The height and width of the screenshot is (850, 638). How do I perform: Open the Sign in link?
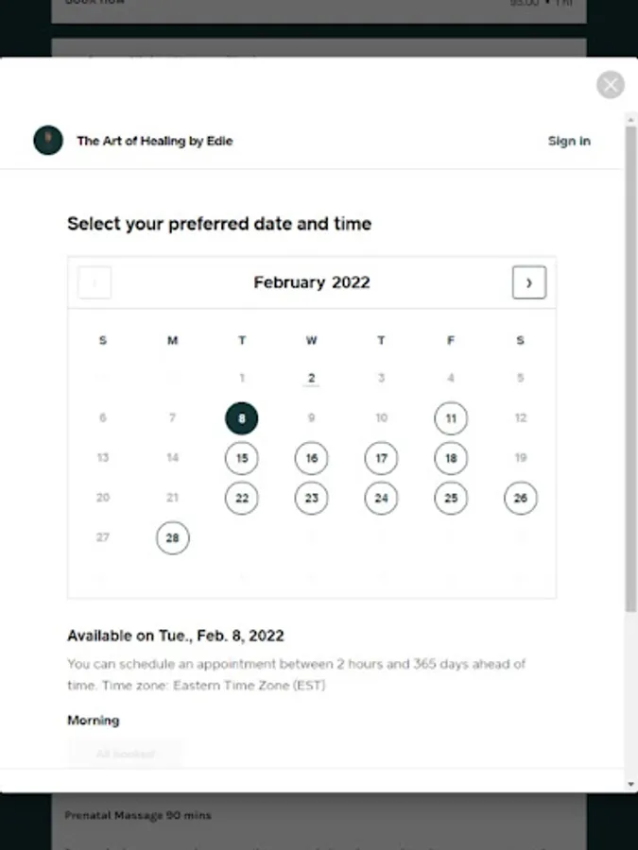click(569, 141)
